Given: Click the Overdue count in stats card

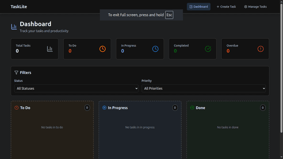Looking at the screenshot, I should (x=228, y=51).
